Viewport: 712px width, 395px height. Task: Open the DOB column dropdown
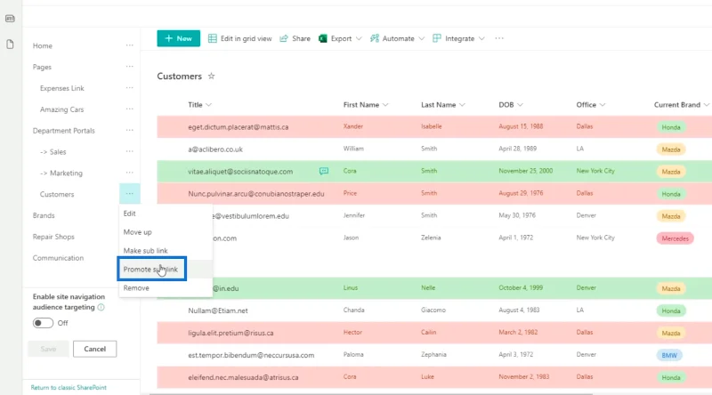(x=521, y=105)
